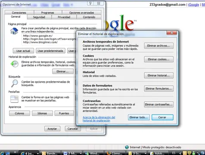Open the iGoogle link in the browser
205x155 pixels.
[193, 5]
